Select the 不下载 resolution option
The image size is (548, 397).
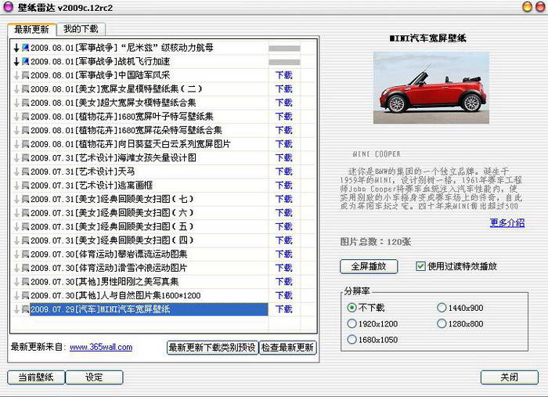pos(352,308)
